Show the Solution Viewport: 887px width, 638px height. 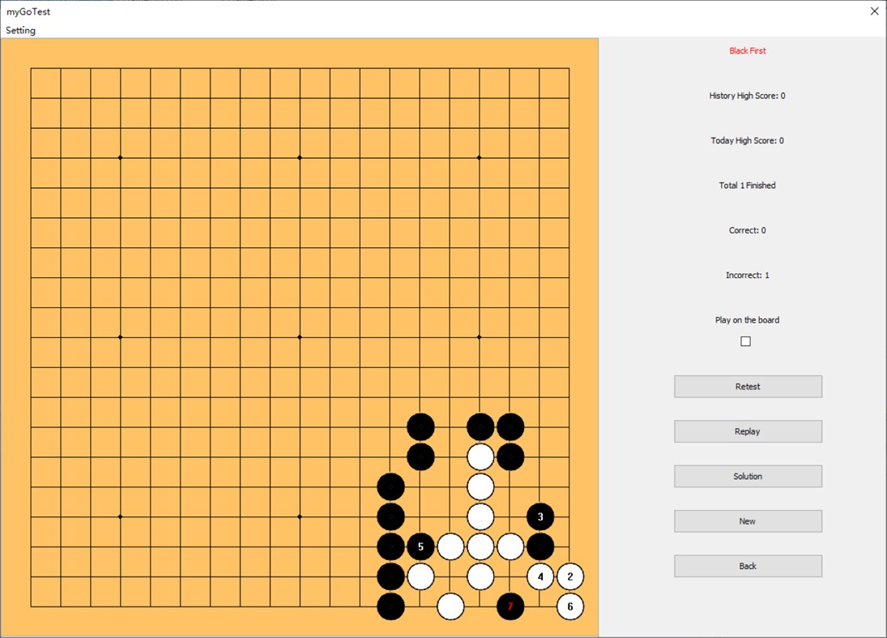tap(747, 476)
